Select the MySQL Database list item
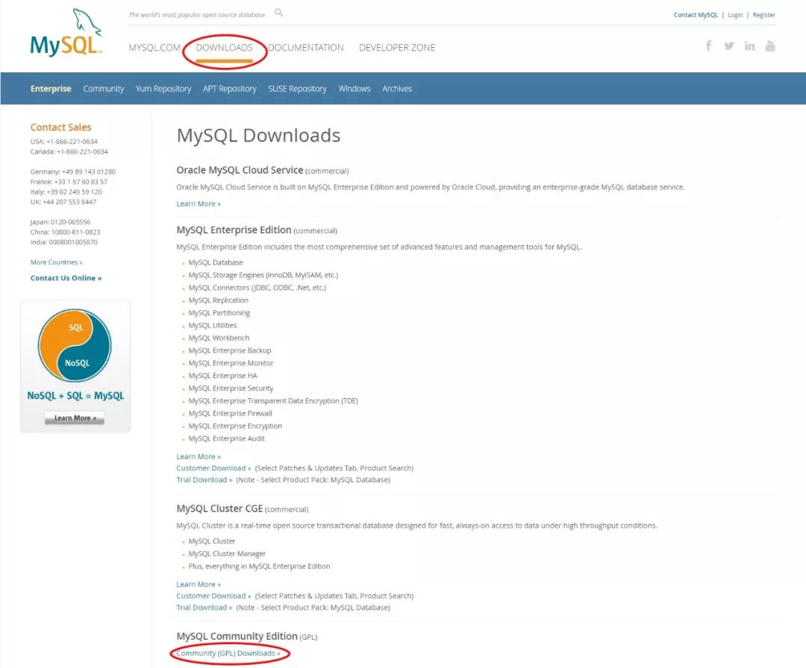 point(216,262)
